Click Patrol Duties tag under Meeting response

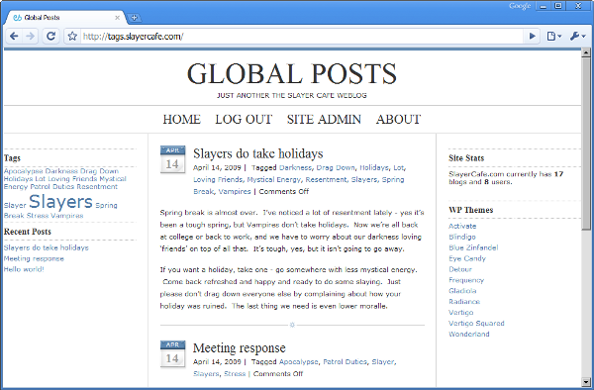[346, 362]
